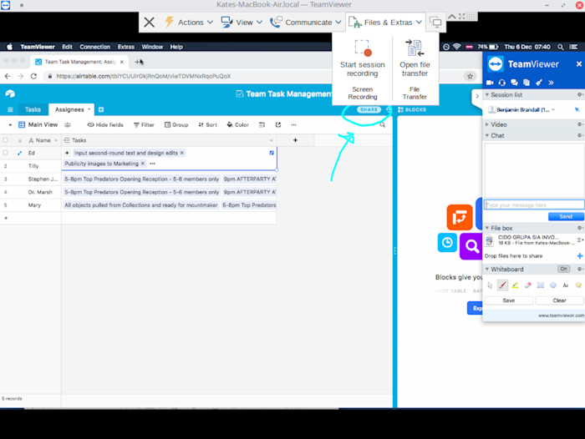Click Start session recording icon
585x439 pixels.
363,48
